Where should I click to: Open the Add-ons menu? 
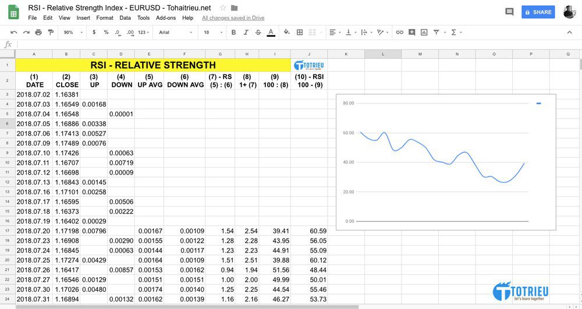tap(166, 18)
